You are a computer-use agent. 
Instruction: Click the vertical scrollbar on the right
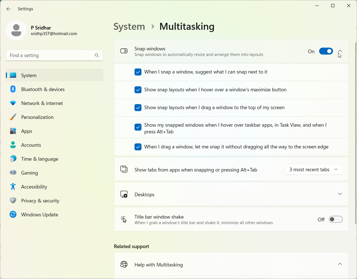356,133
